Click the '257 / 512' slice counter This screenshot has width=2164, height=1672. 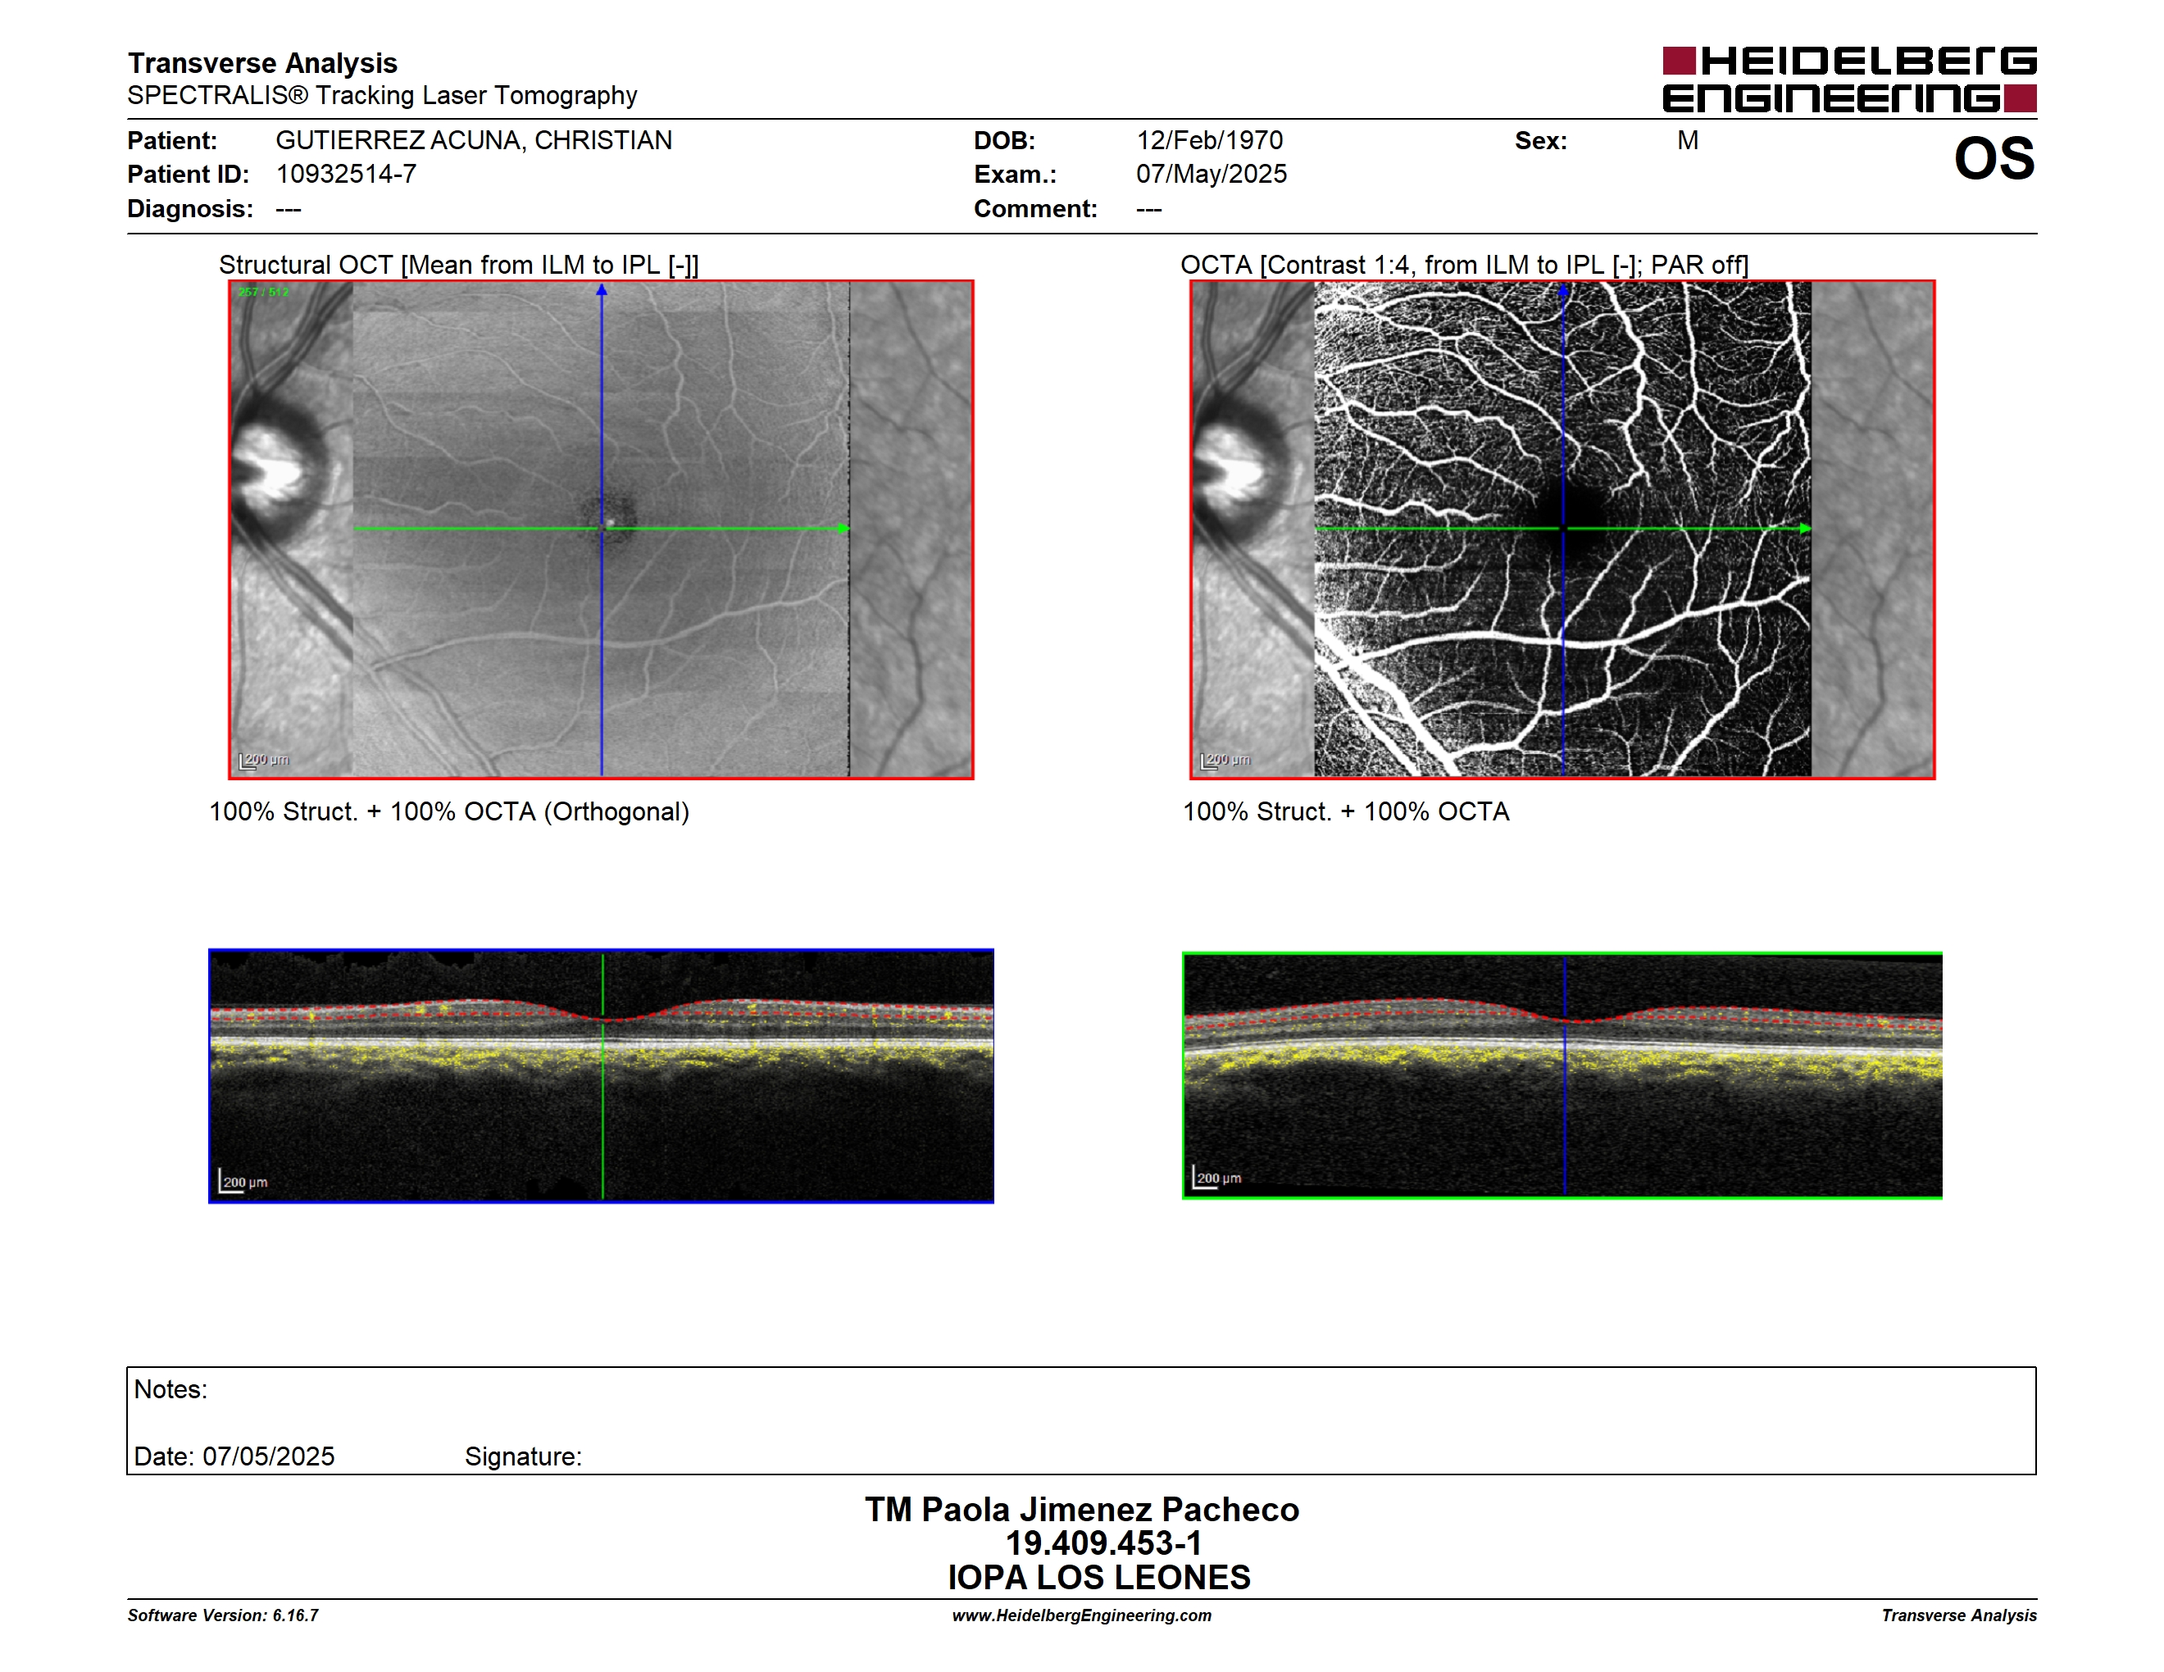pyautogui.click(x=264, y=293)
